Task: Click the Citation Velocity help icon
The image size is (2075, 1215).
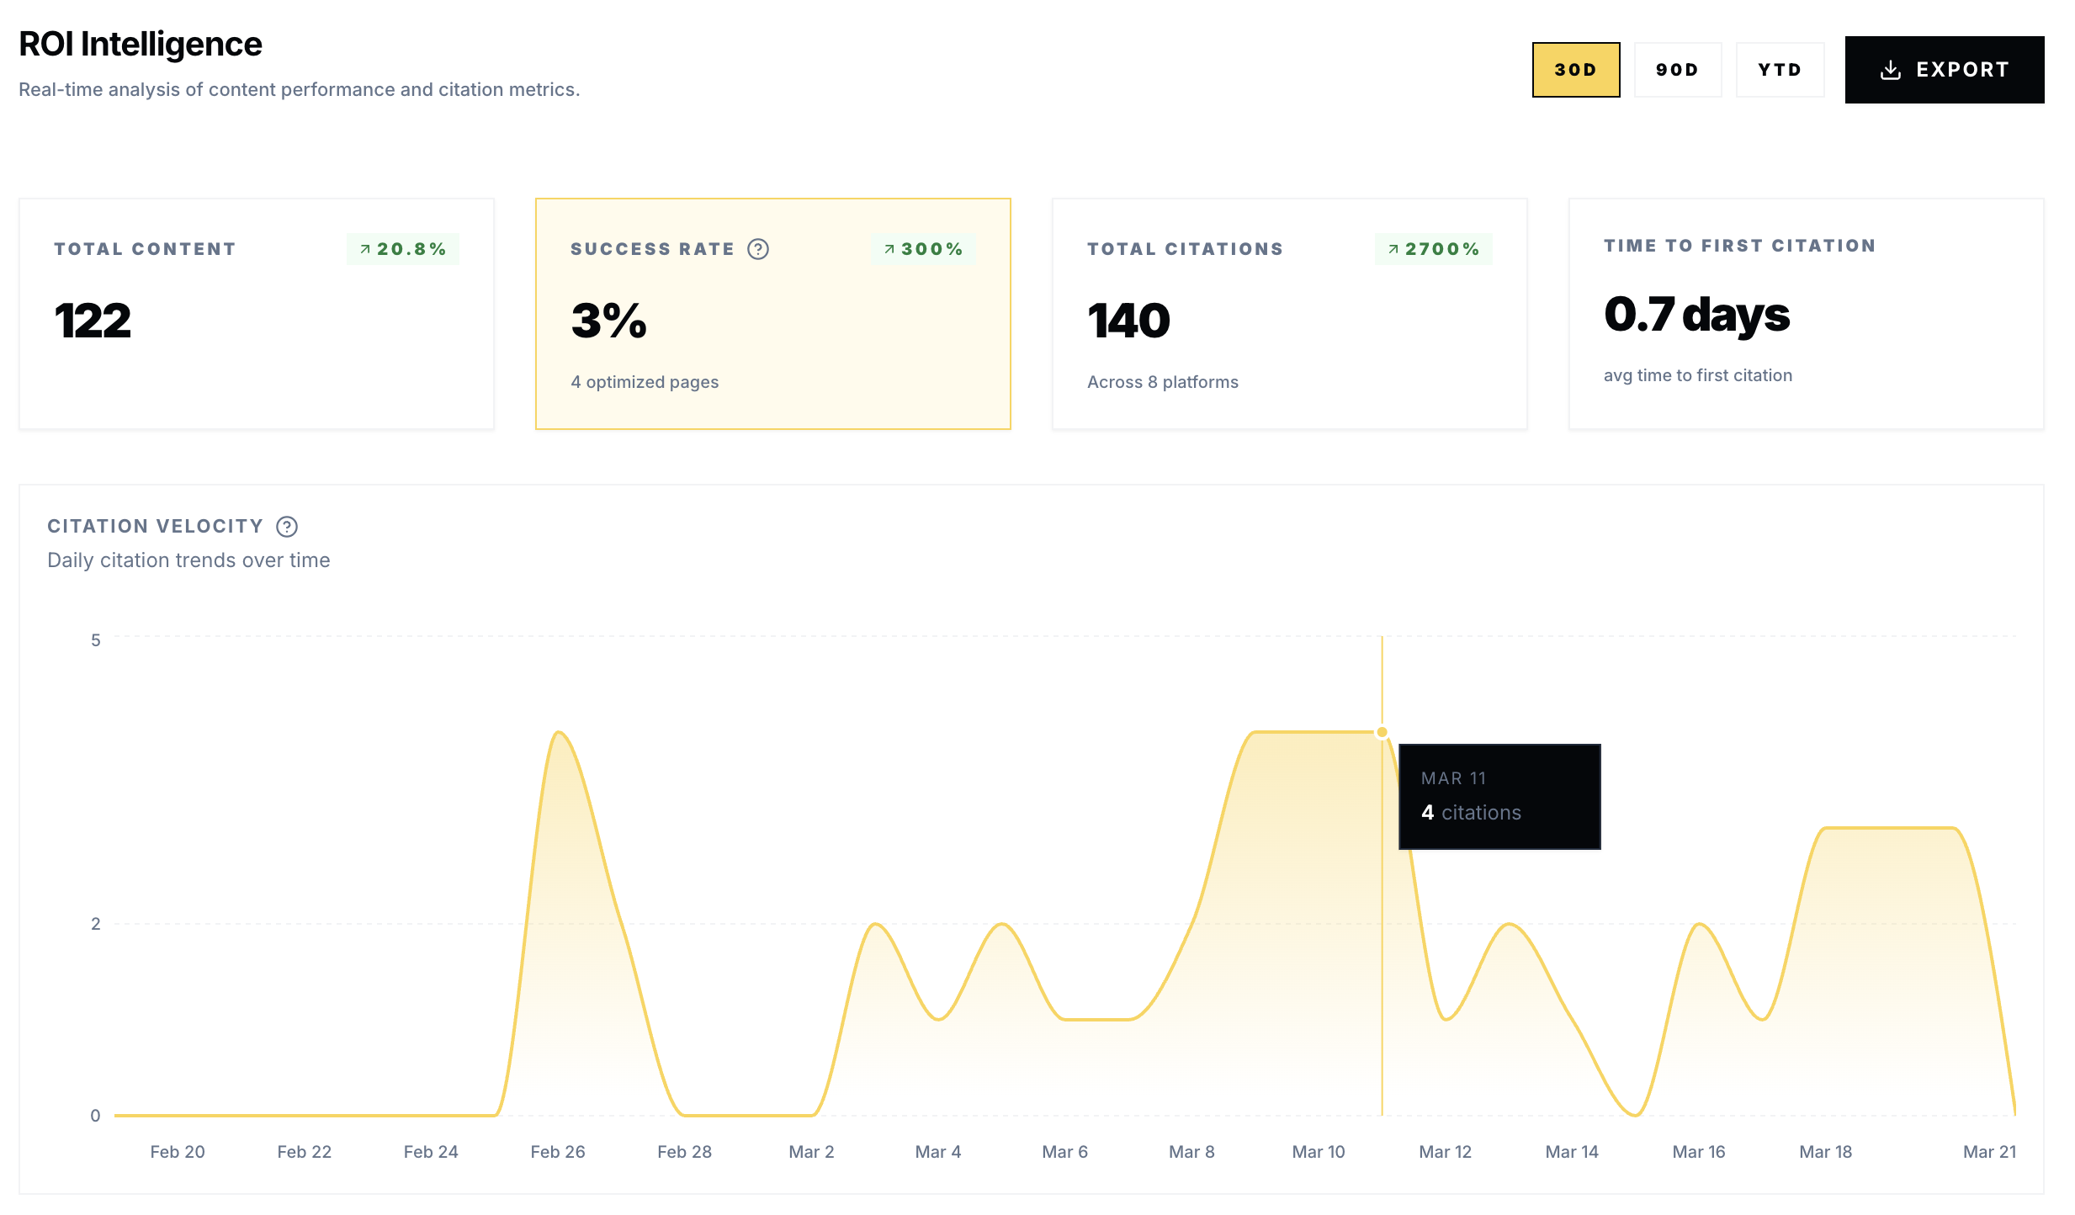Action: (x=287, y=527)
